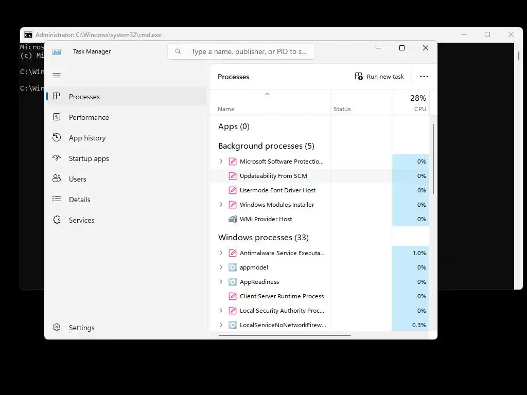Click the Client Server Runtime Process icon
Viewport: 527px width, 395px height.
pyautogui.click(x=232, y=296)
